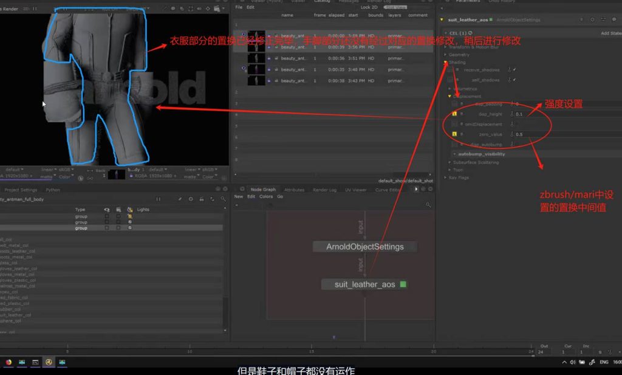Click the yellow state badge beside zero_value

[x=454, y=134]
